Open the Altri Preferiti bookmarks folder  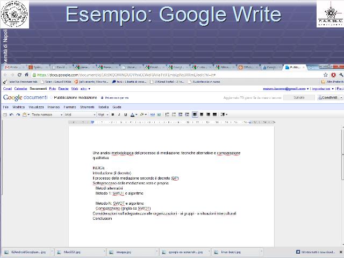[332, 82]
